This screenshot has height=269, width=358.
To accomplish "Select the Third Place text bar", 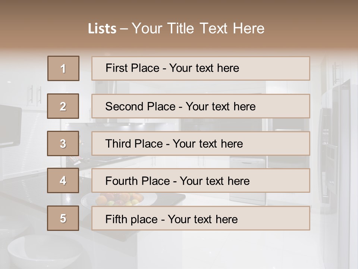I will 201,143.
